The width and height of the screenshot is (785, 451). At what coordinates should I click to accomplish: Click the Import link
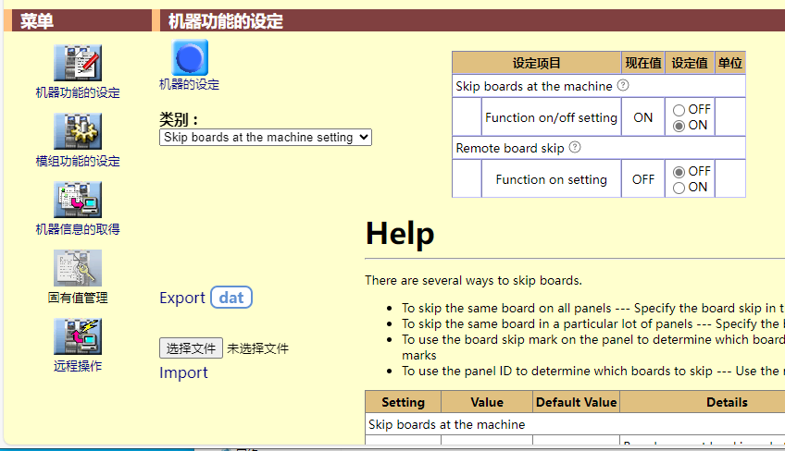coord(183,372)
